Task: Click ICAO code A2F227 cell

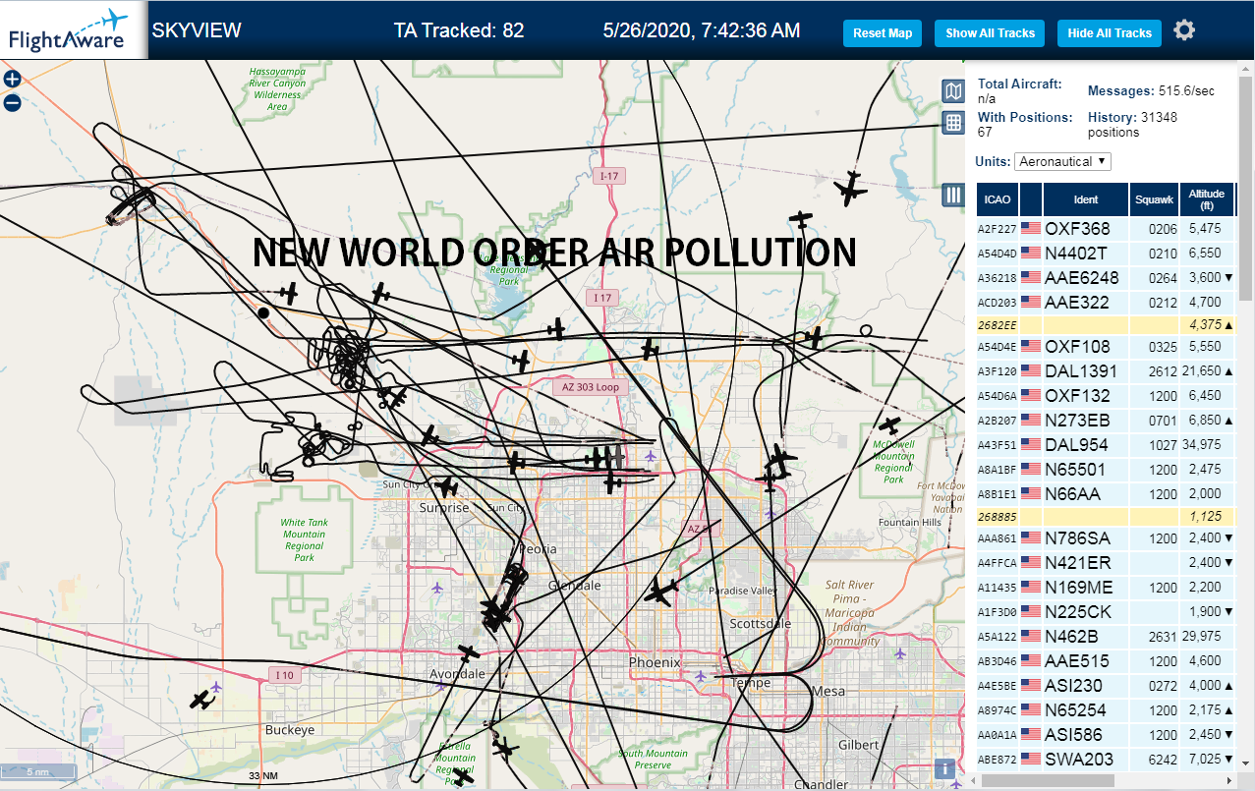Action: tap(997, 229)
